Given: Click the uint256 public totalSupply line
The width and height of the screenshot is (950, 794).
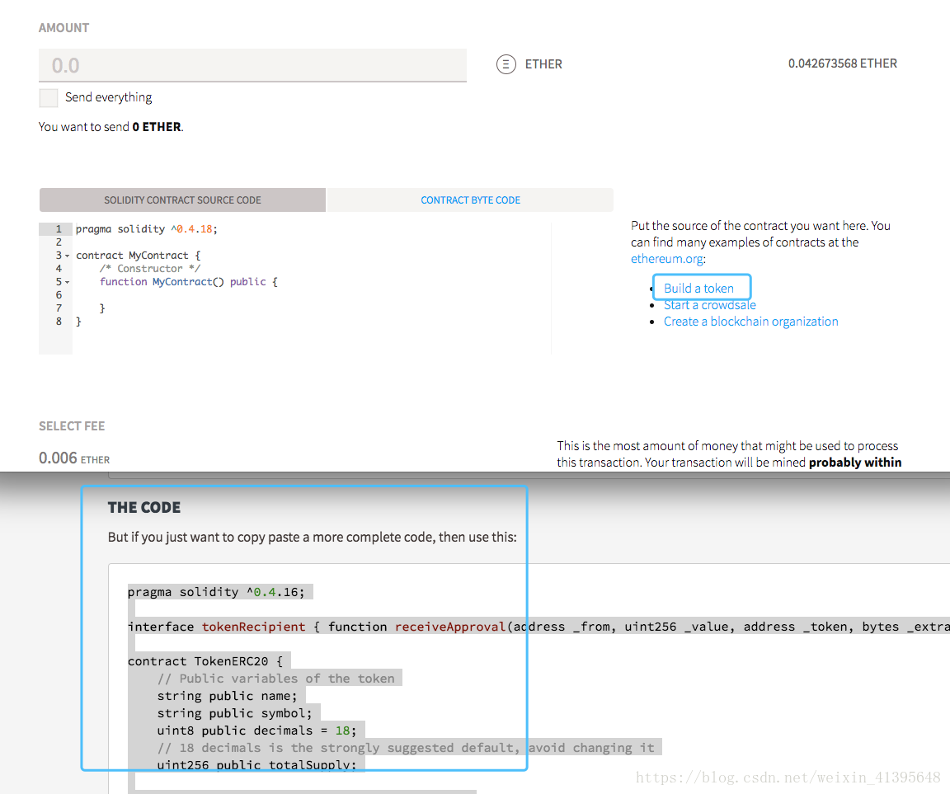Looking at the screenshot, I should tap(257, 764).
